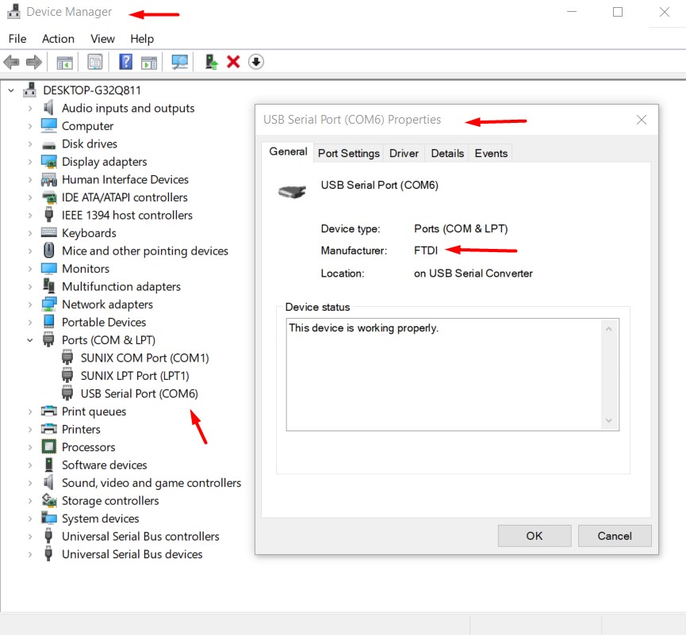Switch to the Details tab

447,153
